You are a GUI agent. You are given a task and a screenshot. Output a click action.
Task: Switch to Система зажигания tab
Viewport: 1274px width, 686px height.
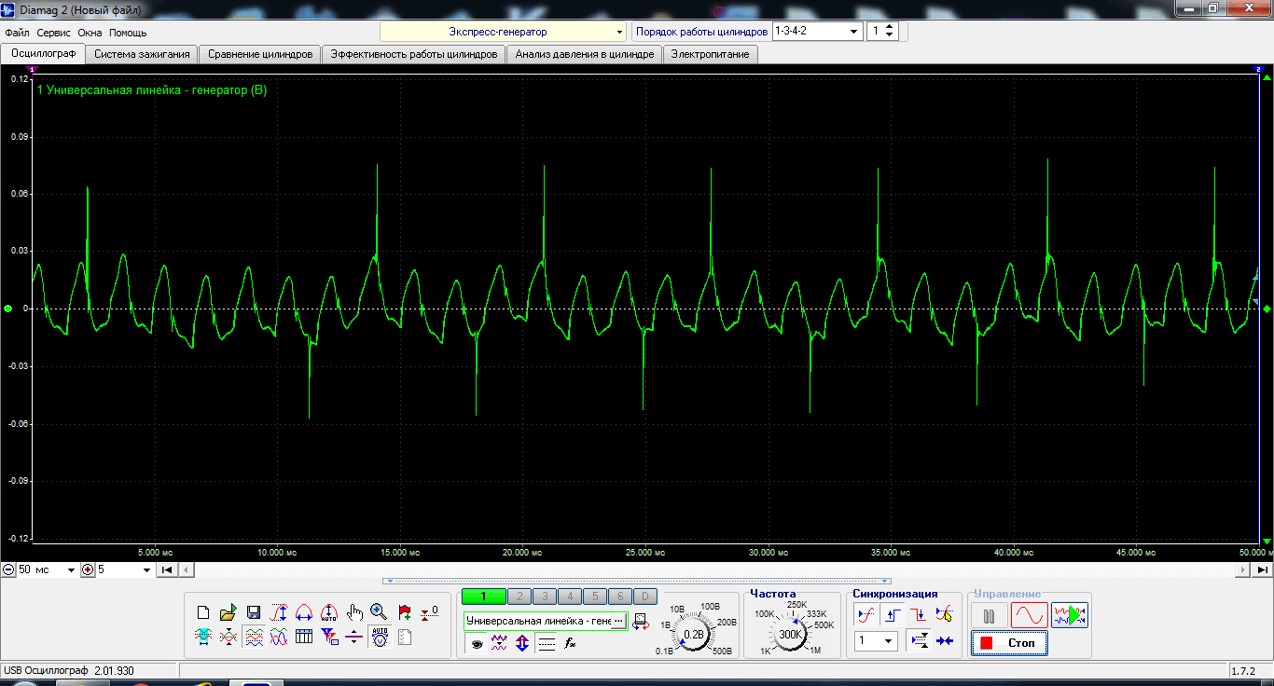click(x=142, y=54)
